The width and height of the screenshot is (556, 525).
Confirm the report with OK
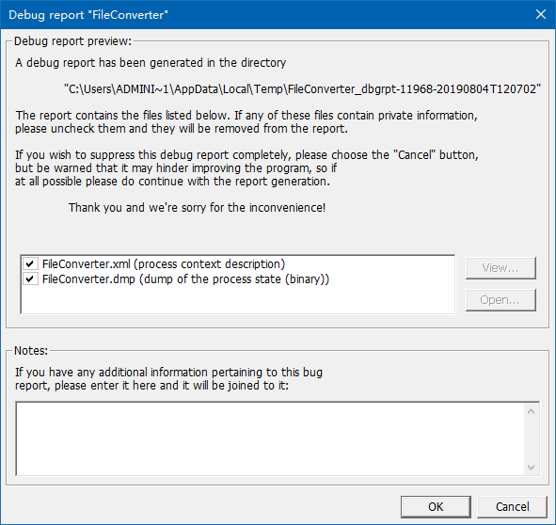point(436,506)
